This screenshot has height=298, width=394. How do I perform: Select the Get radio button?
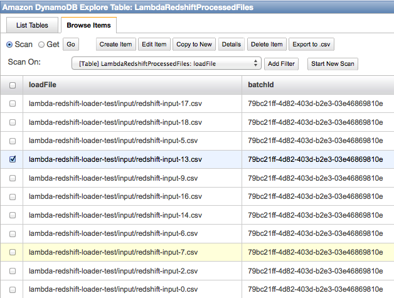point(41,45)
